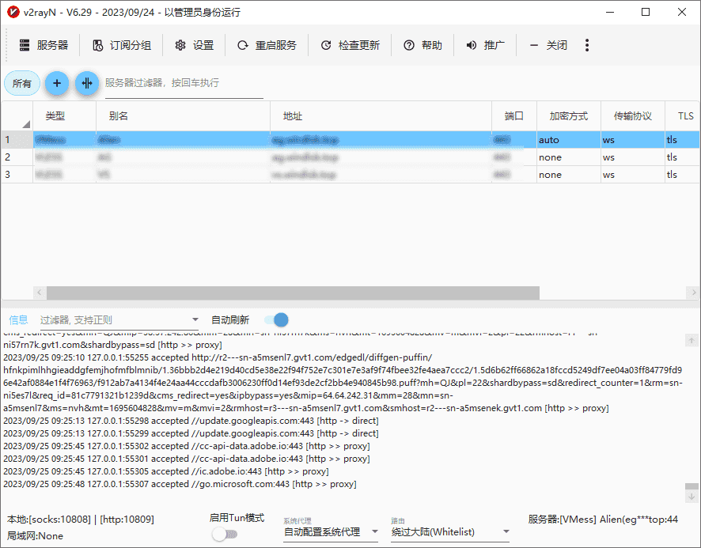The width and height of the screenshot is (701, 548).
Task: Open the 推广 promotion item
Action: pyautogui.click(x=485, y=45)
